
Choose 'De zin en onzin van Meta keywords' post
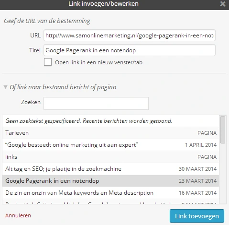click(x=111, y=193)
